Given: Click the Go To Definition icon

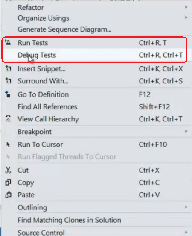Looking at the screenshot, I should point(8,94).
